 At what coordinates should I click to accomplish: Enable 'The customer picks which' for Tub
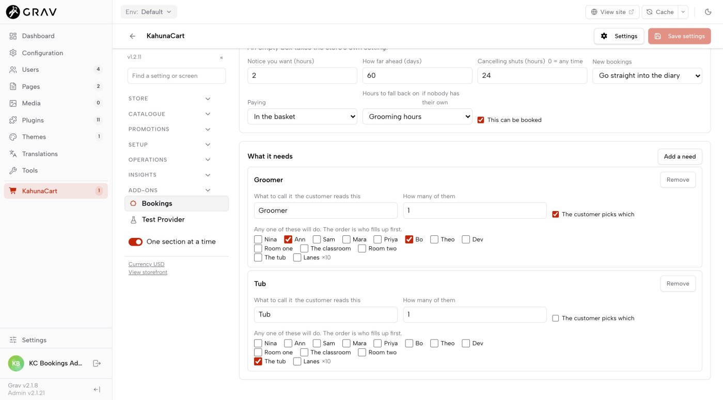pos(556,318)
